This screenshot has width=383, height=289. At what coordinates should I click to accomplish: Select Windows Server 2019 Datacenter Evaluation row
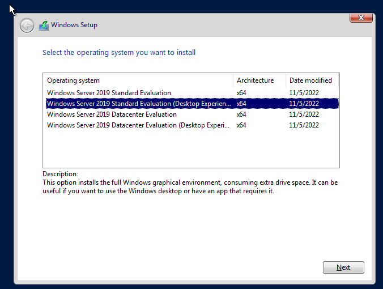coord(192,114)
